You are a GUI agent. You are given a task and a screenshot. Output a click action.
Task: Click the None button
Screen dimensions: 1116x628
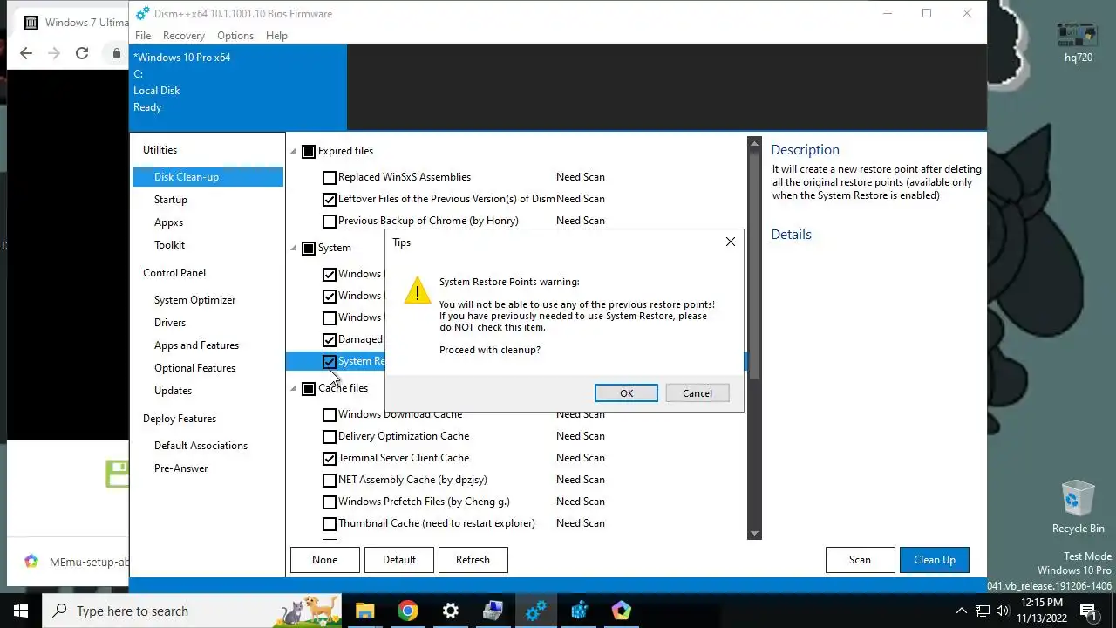pyautogui.click(x=324, y=560)
